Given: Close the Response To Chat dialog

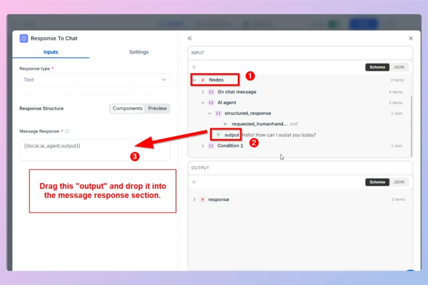Looking at the screenshot, I should (x=410, y=38).
